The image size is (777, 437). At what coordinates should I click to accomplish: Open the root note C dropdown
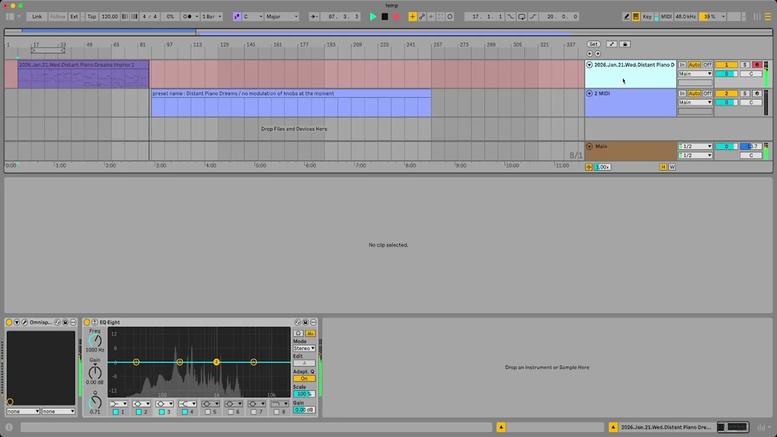(253, 16)
